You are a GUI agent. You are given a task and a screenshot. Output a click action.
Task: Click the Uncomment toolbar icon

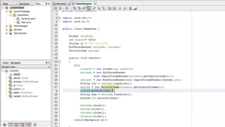pos(135,8)
